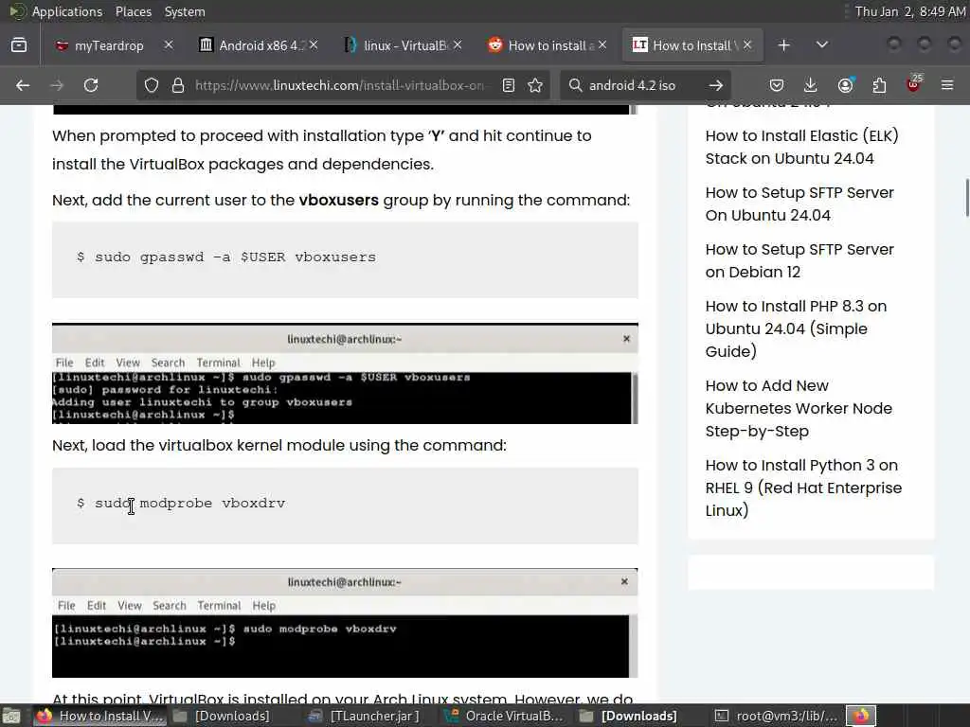Open the Firefox account icon

[x=846, y=85]
